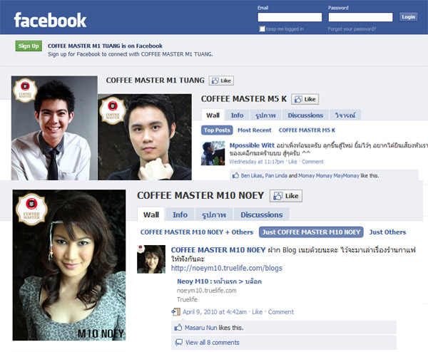This screenshot has height=352, width=428.
Task: Click the shared link icon beside April 9
Action: 175,311
